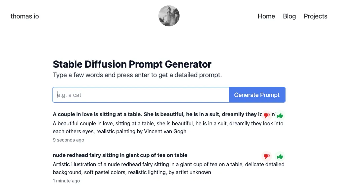Navigate to Projects
338x190 pixels.
[315, 16]
